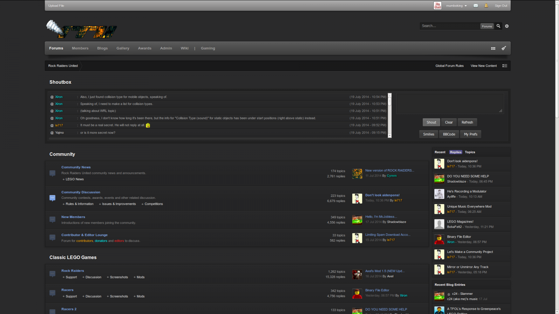Click the Rock Raiders forum status icon
Screen dimensions: 559x314
pyautogui.click(x=52, y=274)
